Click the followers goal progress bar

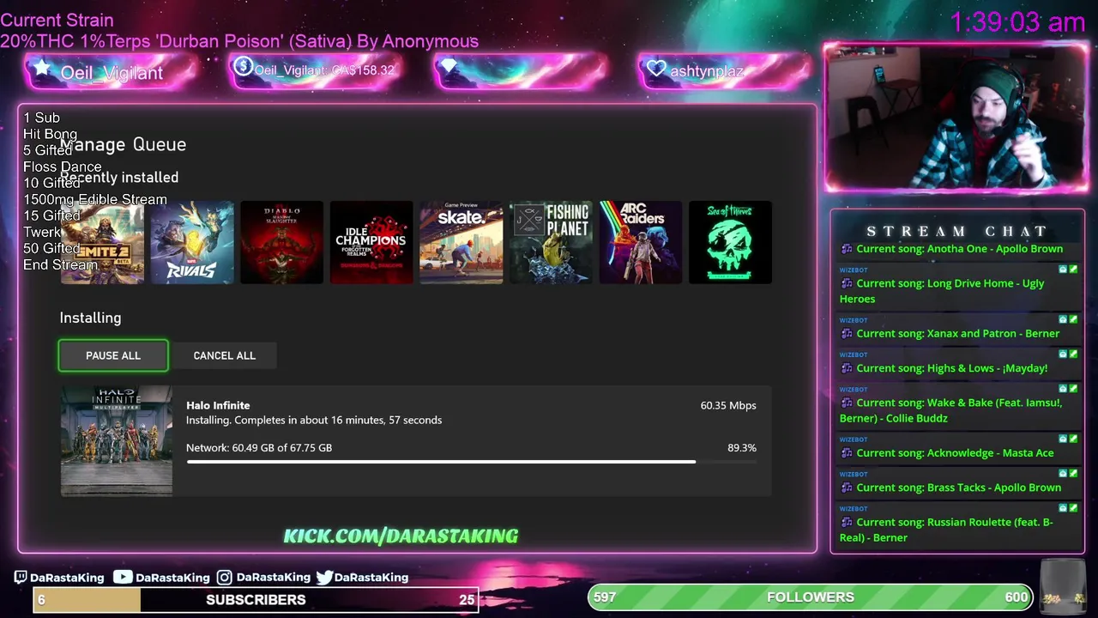pos(811,597)
